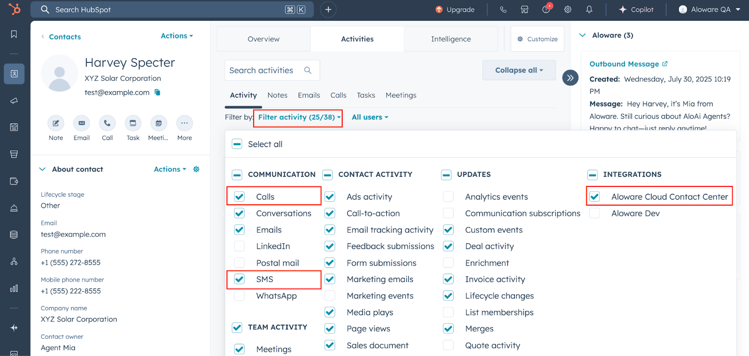Open Bookmarks icon in left sidebar

pyautogui.click(x=14, y=34)
